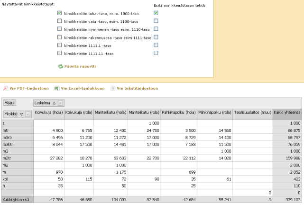The width and height of the screenshot is (304, 205).
Task: Click the Määrä data field button
Action: (9, 102)
